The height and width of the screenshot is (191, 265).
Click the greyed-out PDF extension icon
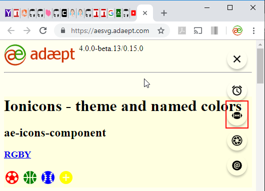click(x=182, y=31)
